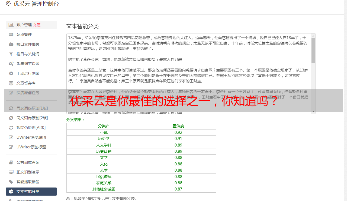Click the 0.87 confidence value
Screen dimensions: 347x201
[x=178, y=189]
